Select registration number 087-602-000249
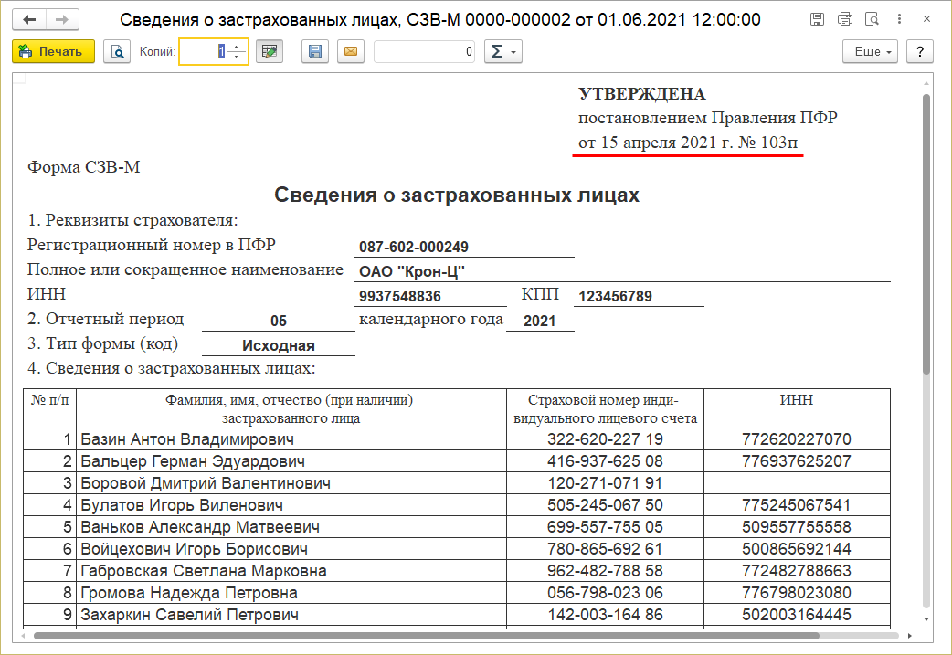952x655 pixels. click(x=414, y=247)
